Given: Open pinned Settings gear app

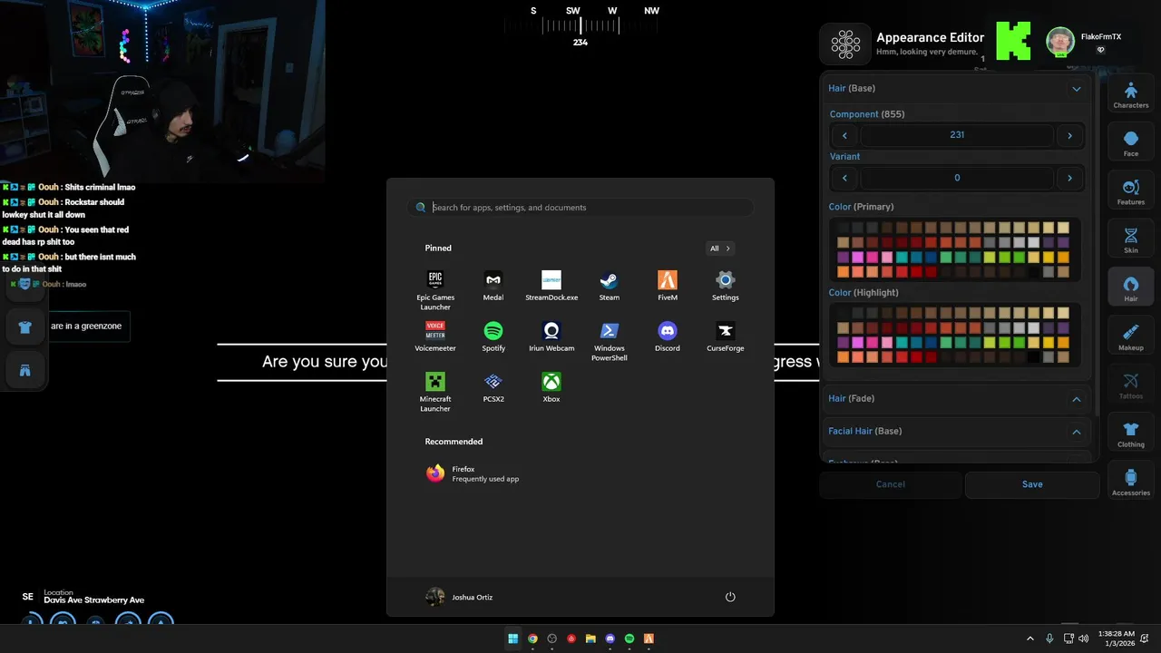Looking at the screenshot, I should tap(726, 285).
